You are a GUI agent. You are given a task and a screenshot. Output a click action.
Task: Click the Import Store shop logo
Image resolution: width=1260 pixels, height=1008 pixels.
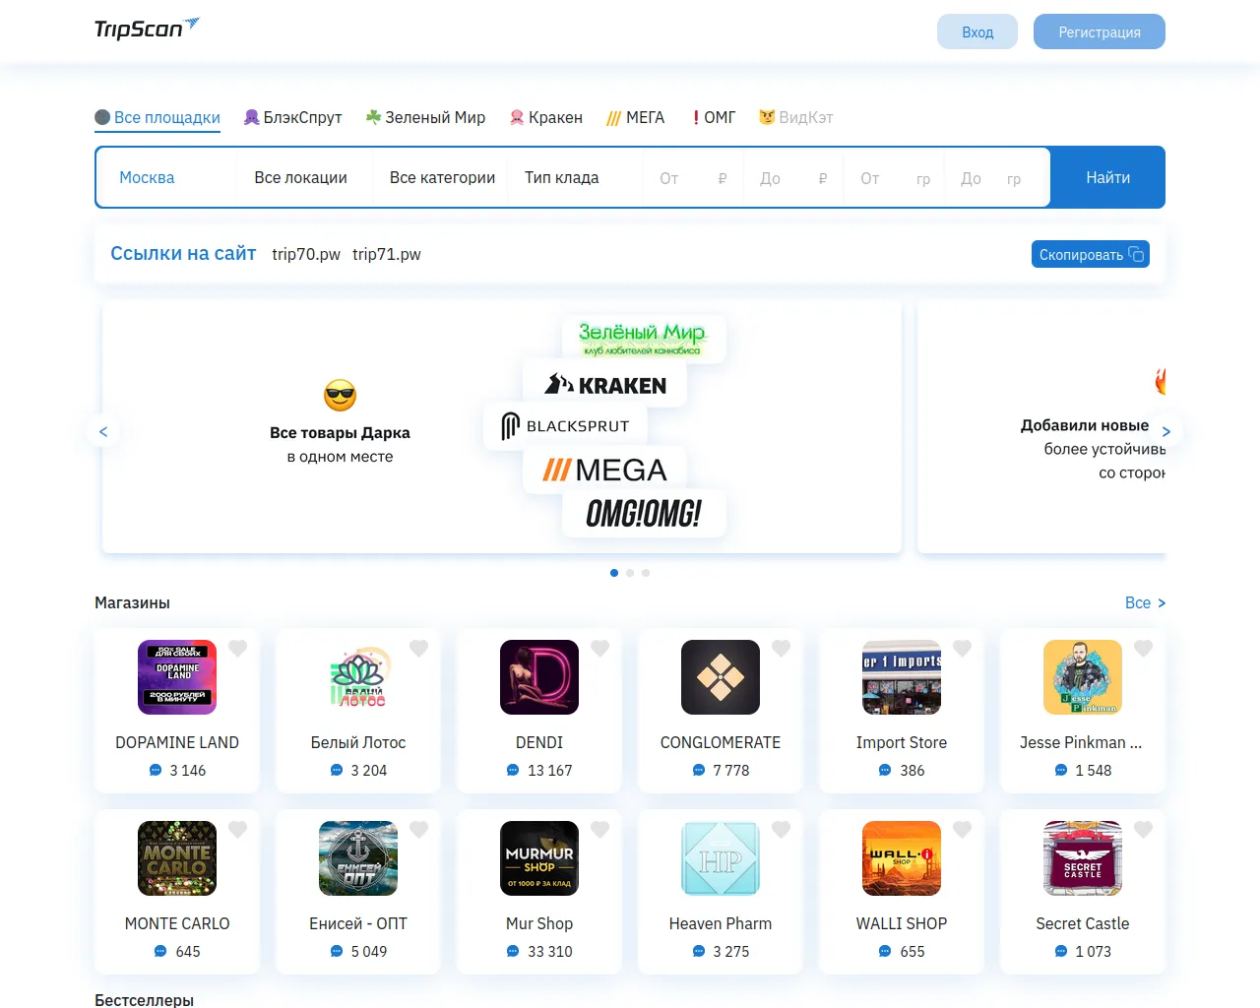[902, 677]
